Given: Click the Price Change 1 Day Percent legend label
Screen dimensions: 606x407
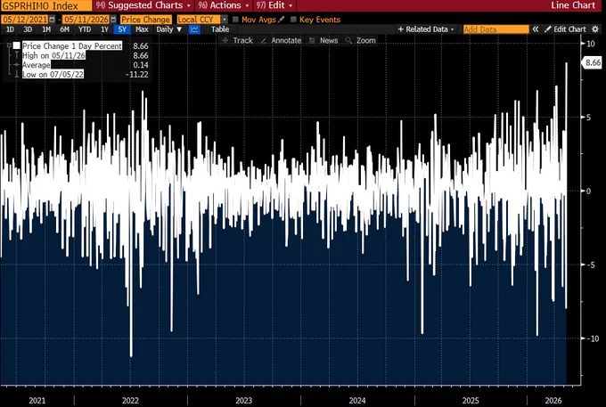Looking at the screenshot, I should coord(72,46).
